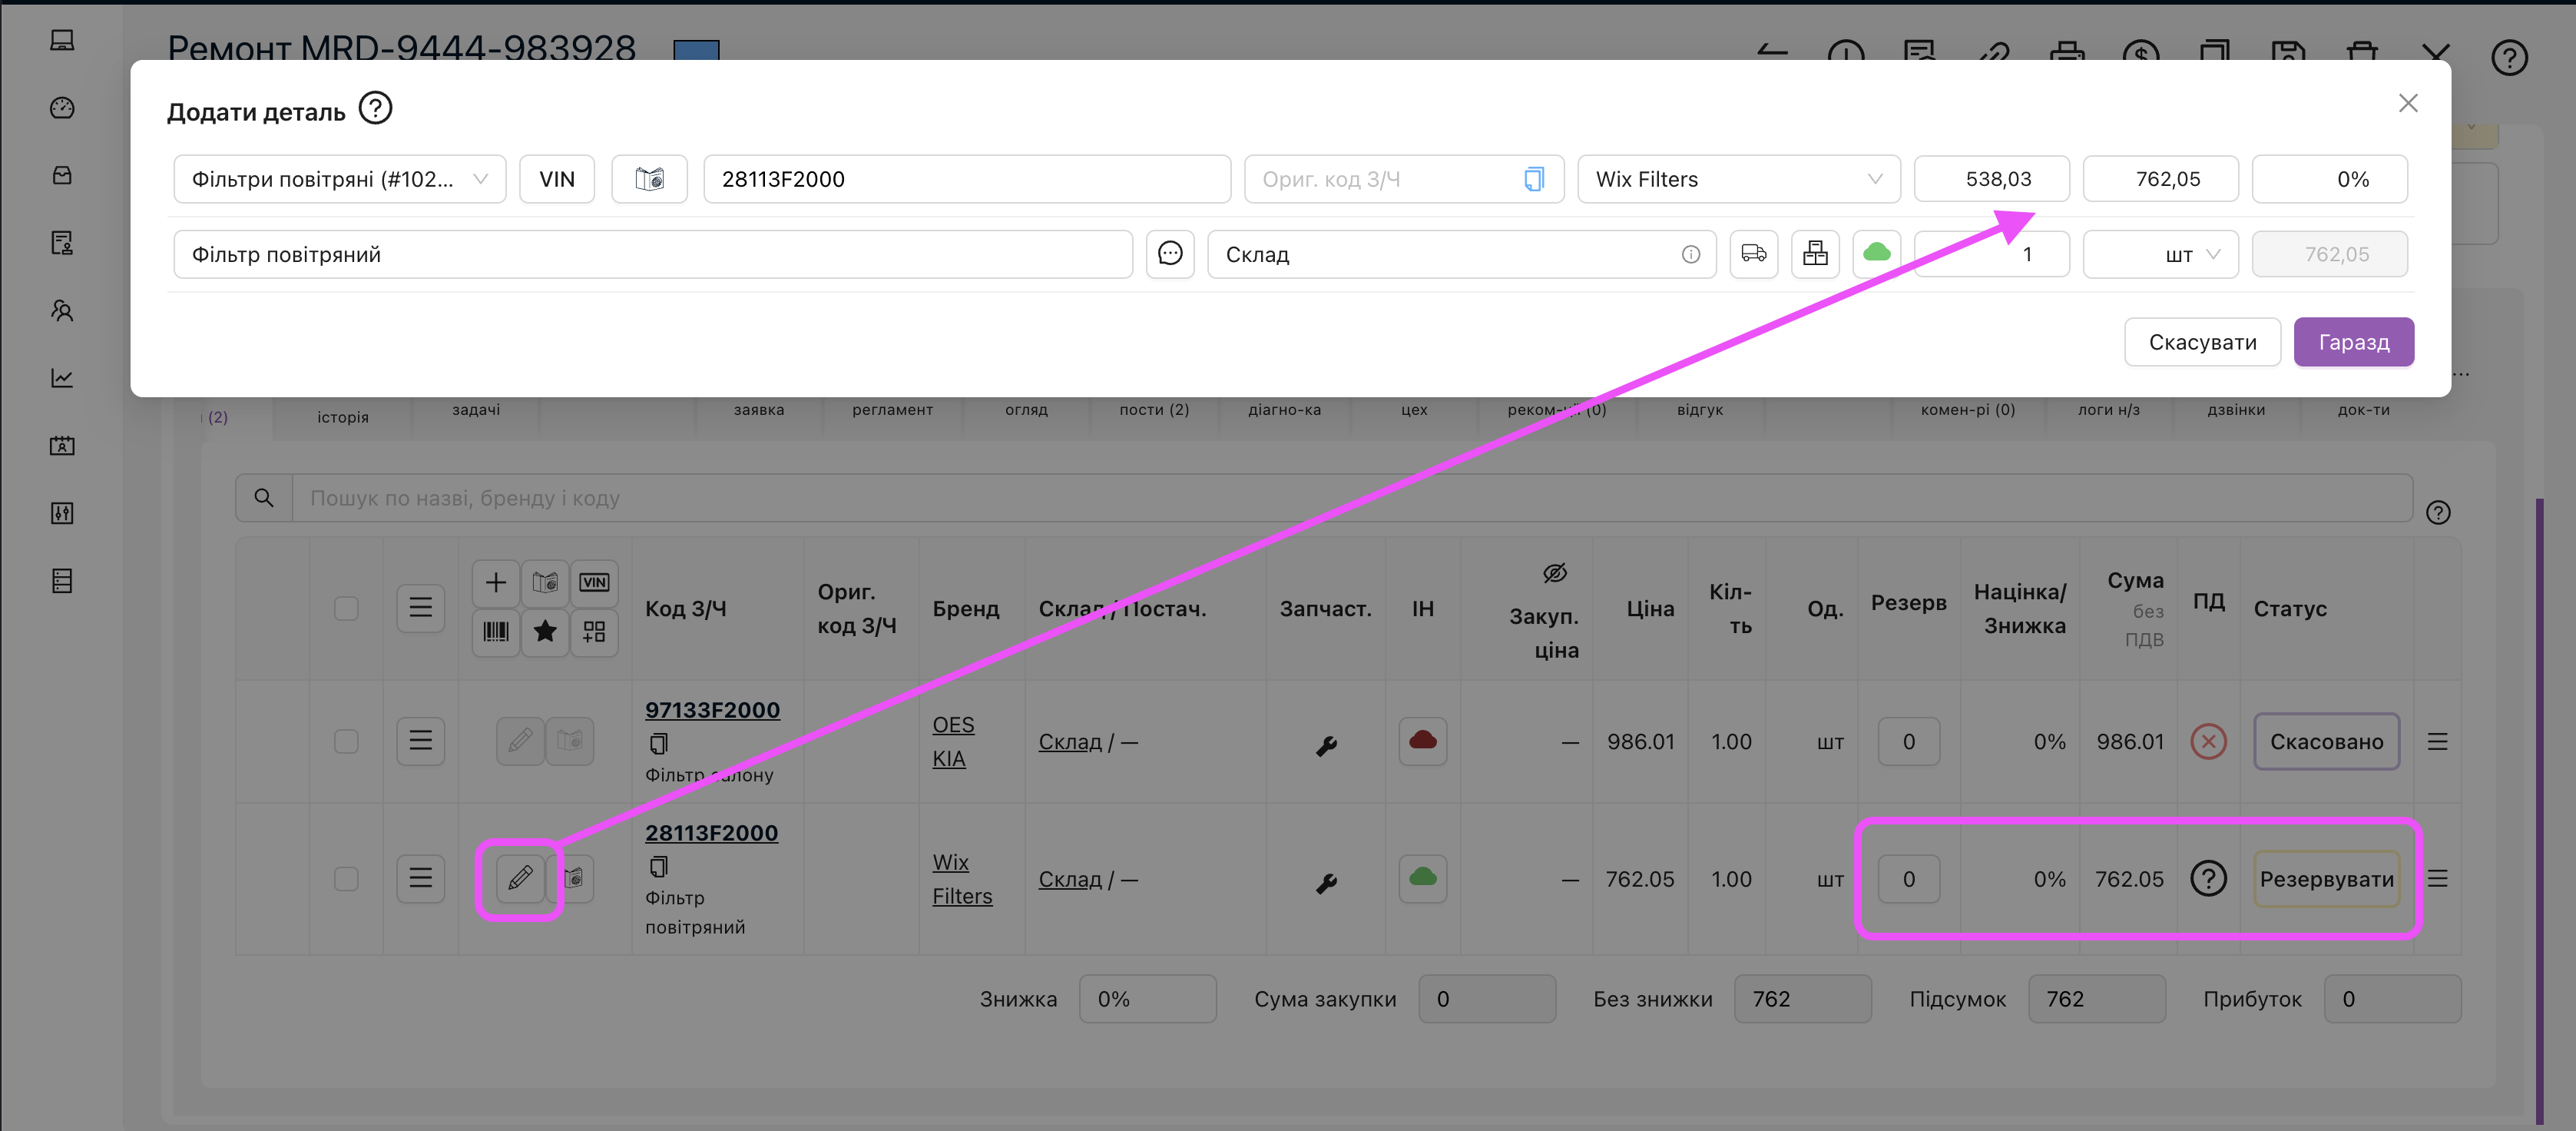Open the діагно-ка tab
The width and height of the screenshot is (2576, 1131).
[1284, 410]
